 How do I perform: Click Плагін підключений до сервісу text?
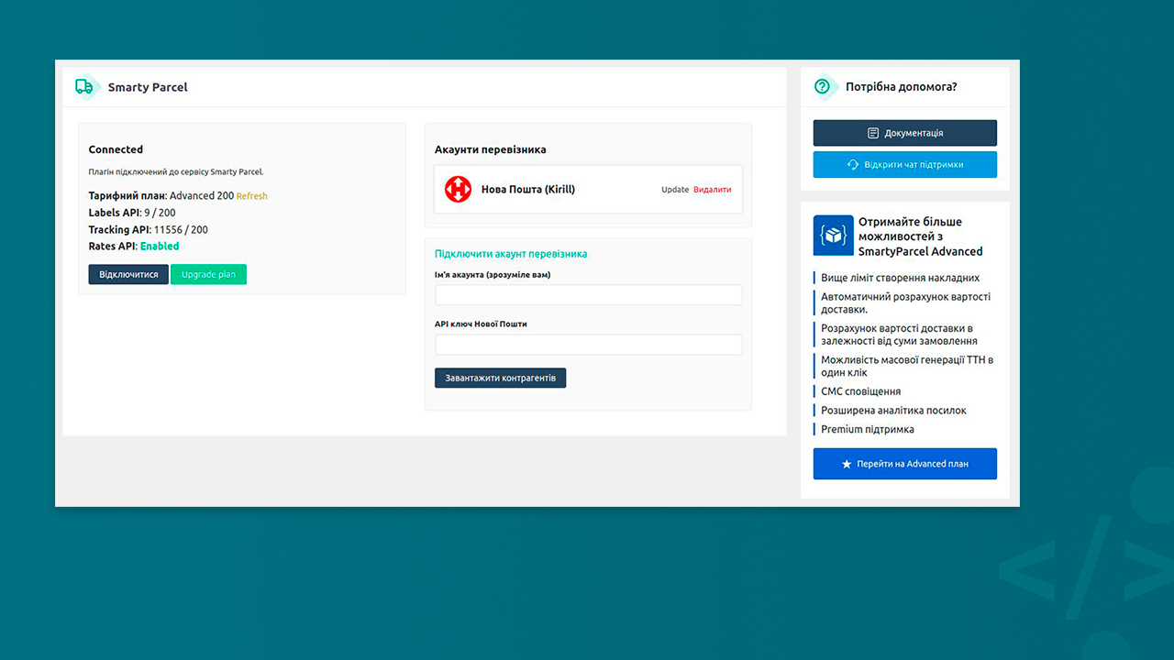(x=176, y=171)
